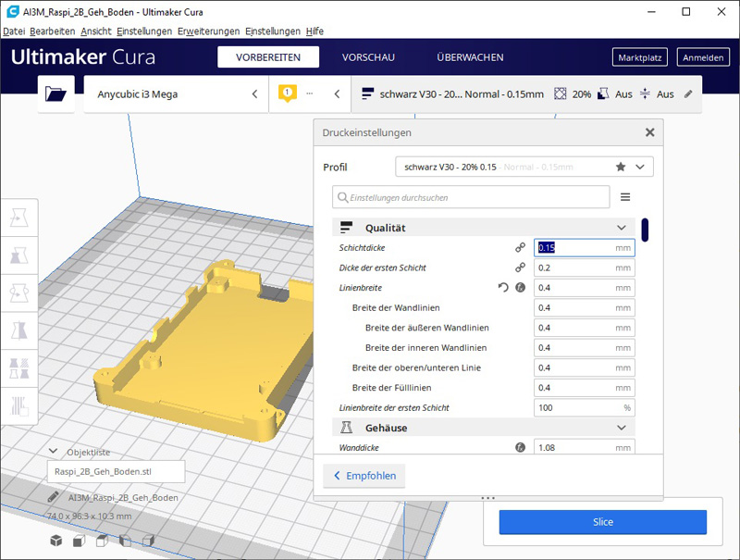
Task: Collapse the Gehäuse section
Action: [x=621, y=428]
